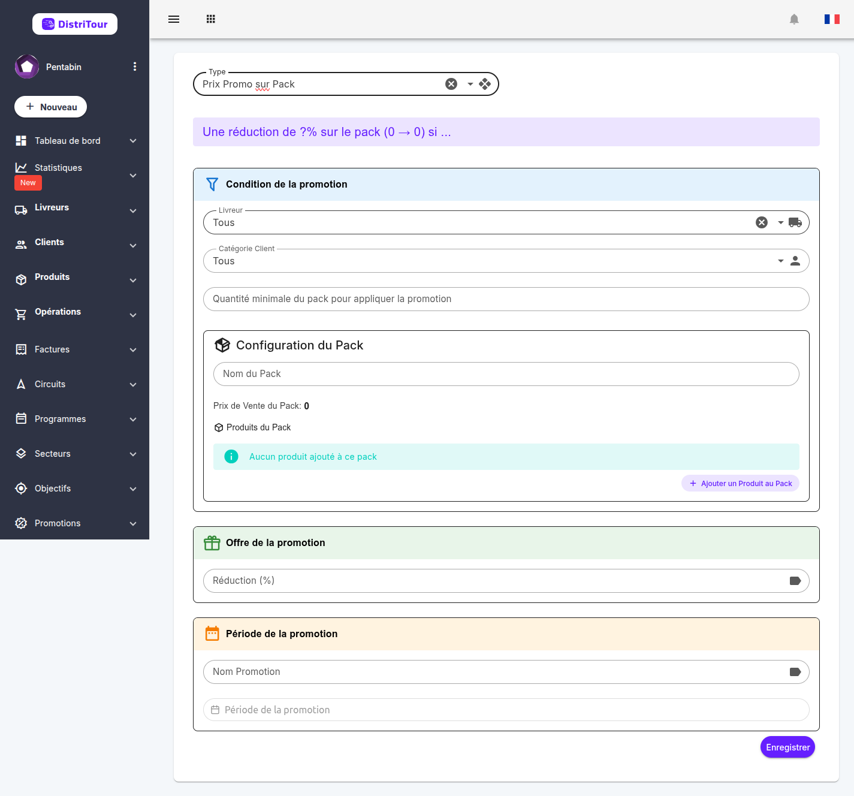This screenshot has width=854, height=796.
Task: Expand the Promotions chevron
Action: (x=133, y=524)
